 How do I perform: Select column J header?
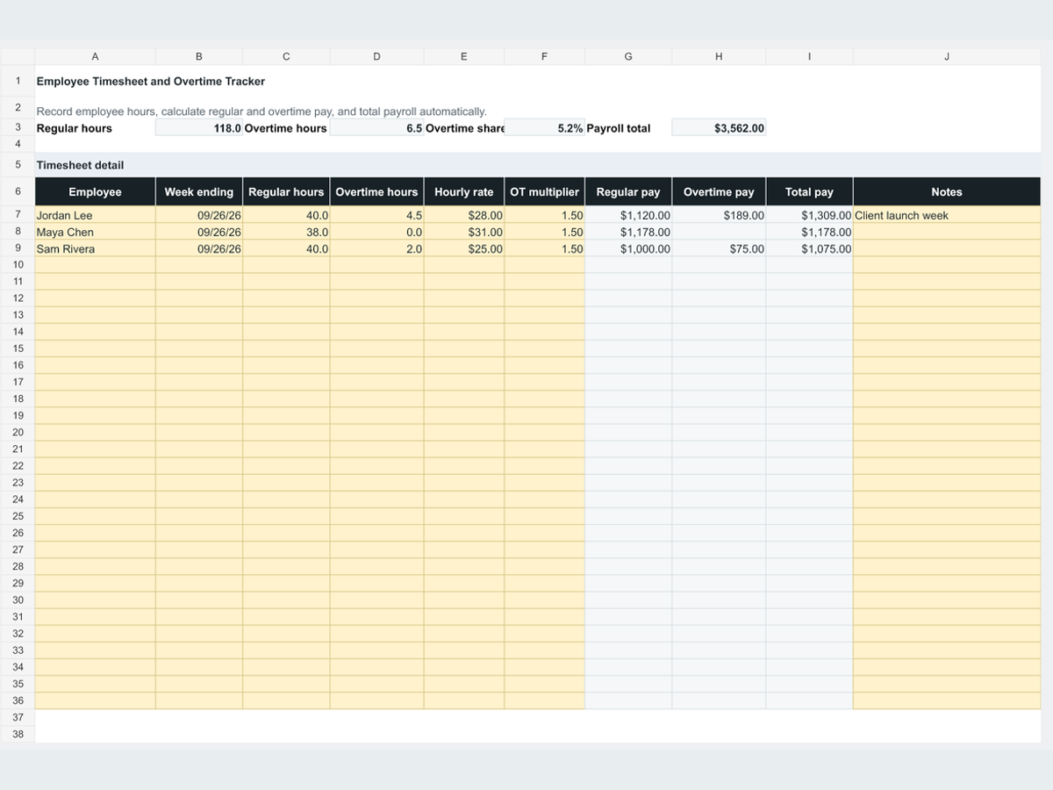coord(947,56)
